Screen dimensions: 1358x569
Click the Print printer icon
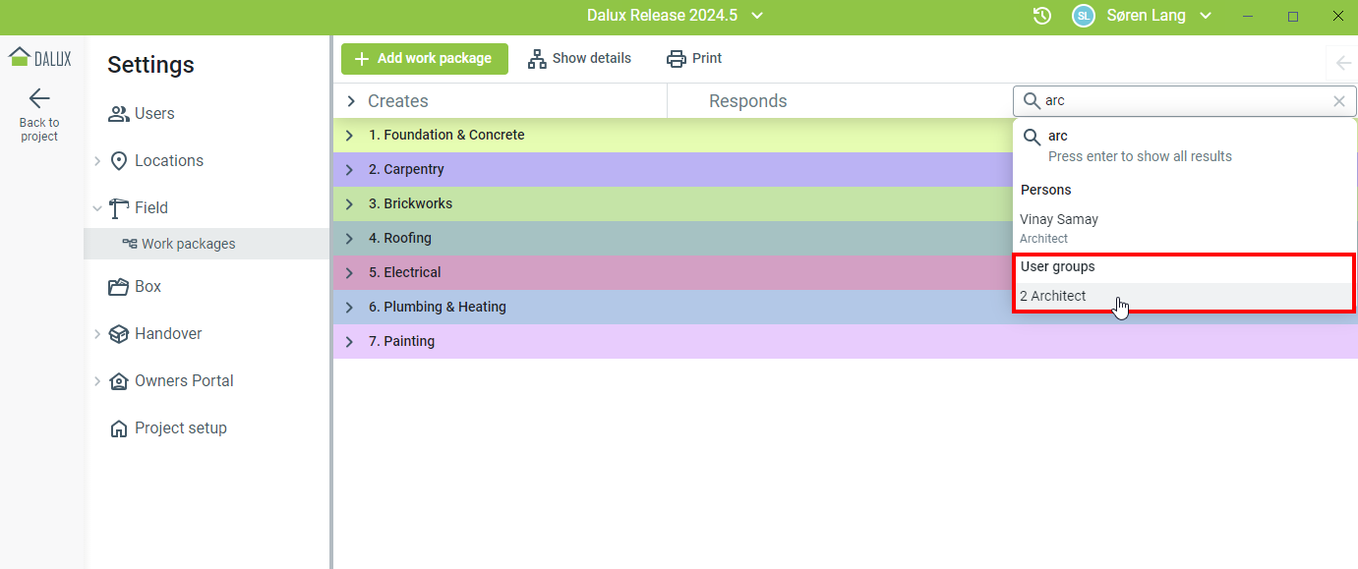coord(677,59)
